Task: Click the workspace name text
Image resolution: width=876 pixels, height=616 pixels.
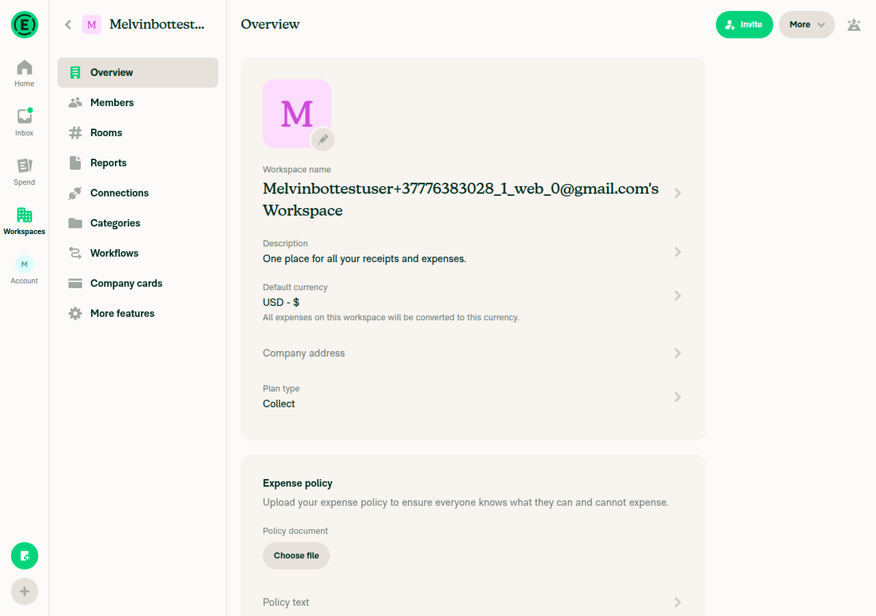Action: (461, 200)
